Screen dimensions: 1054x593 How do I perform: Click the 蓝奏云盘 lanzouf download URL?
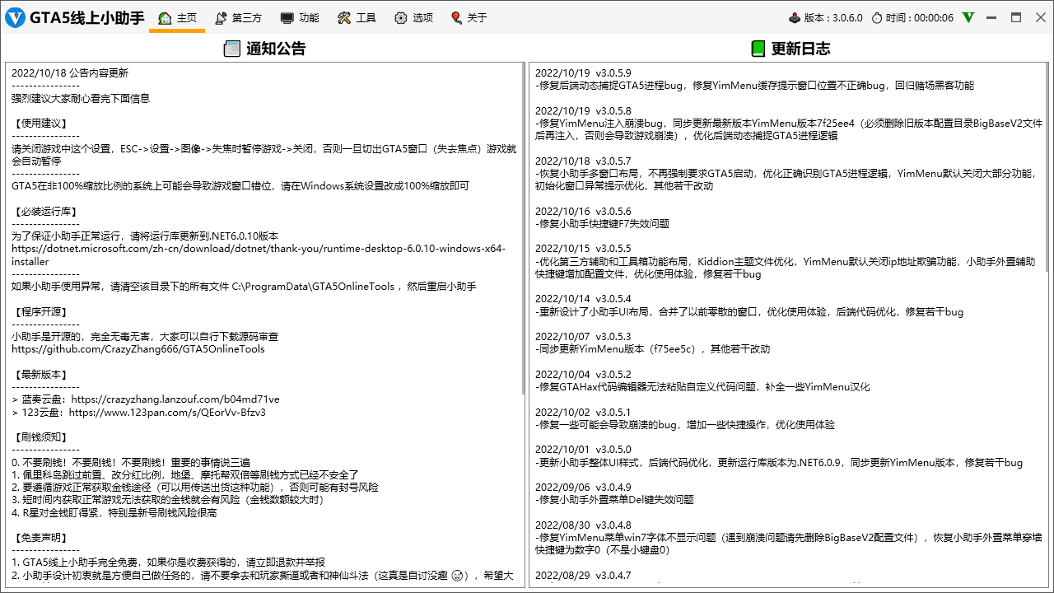175,399
